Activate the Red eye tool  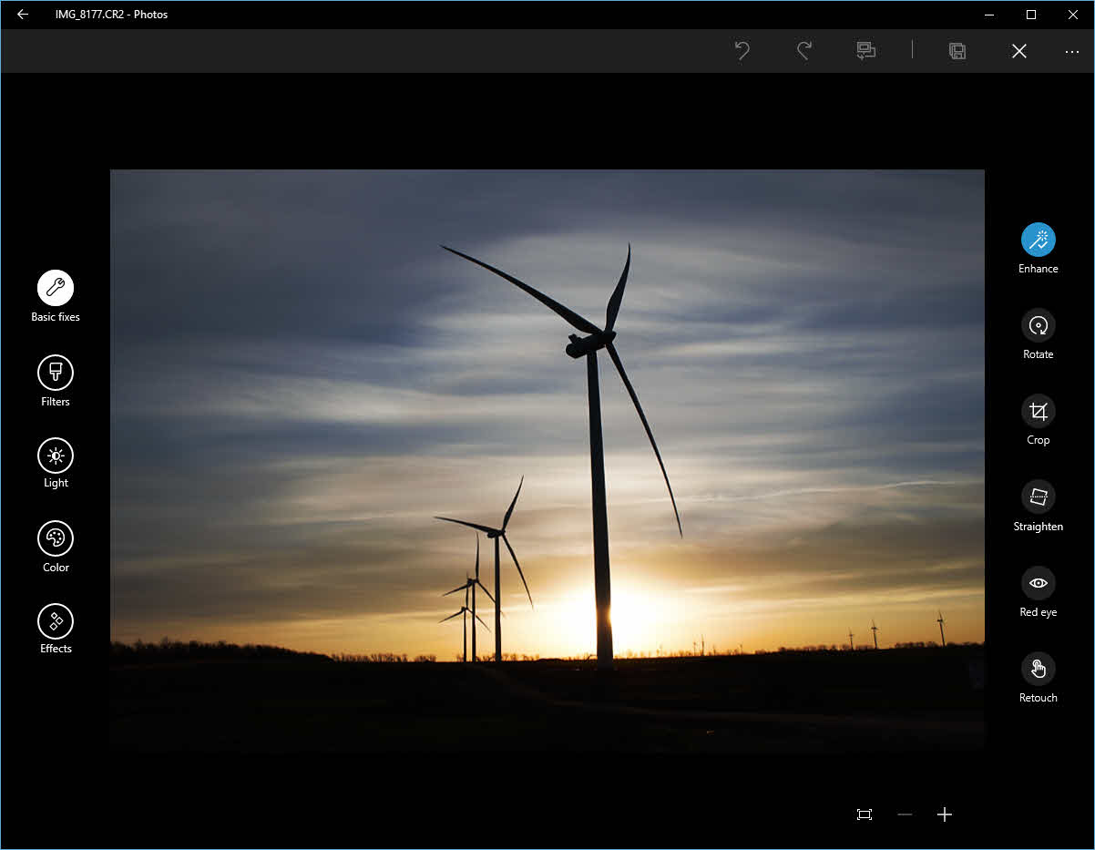1038,583
